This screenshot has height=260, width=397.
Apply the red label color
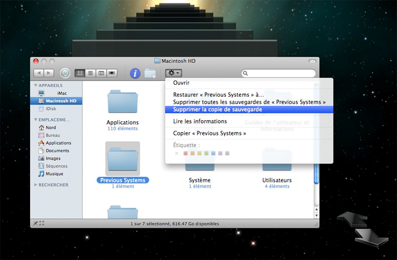(x=185, y=154)
